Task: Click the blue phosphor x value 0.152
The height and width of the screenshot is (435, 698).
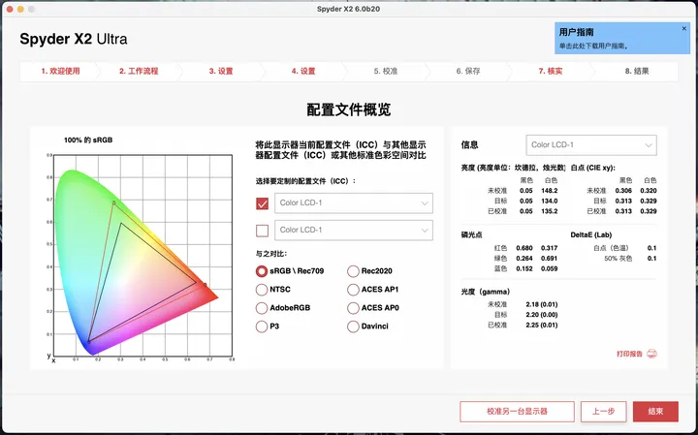Action: [x=524, y=268]
